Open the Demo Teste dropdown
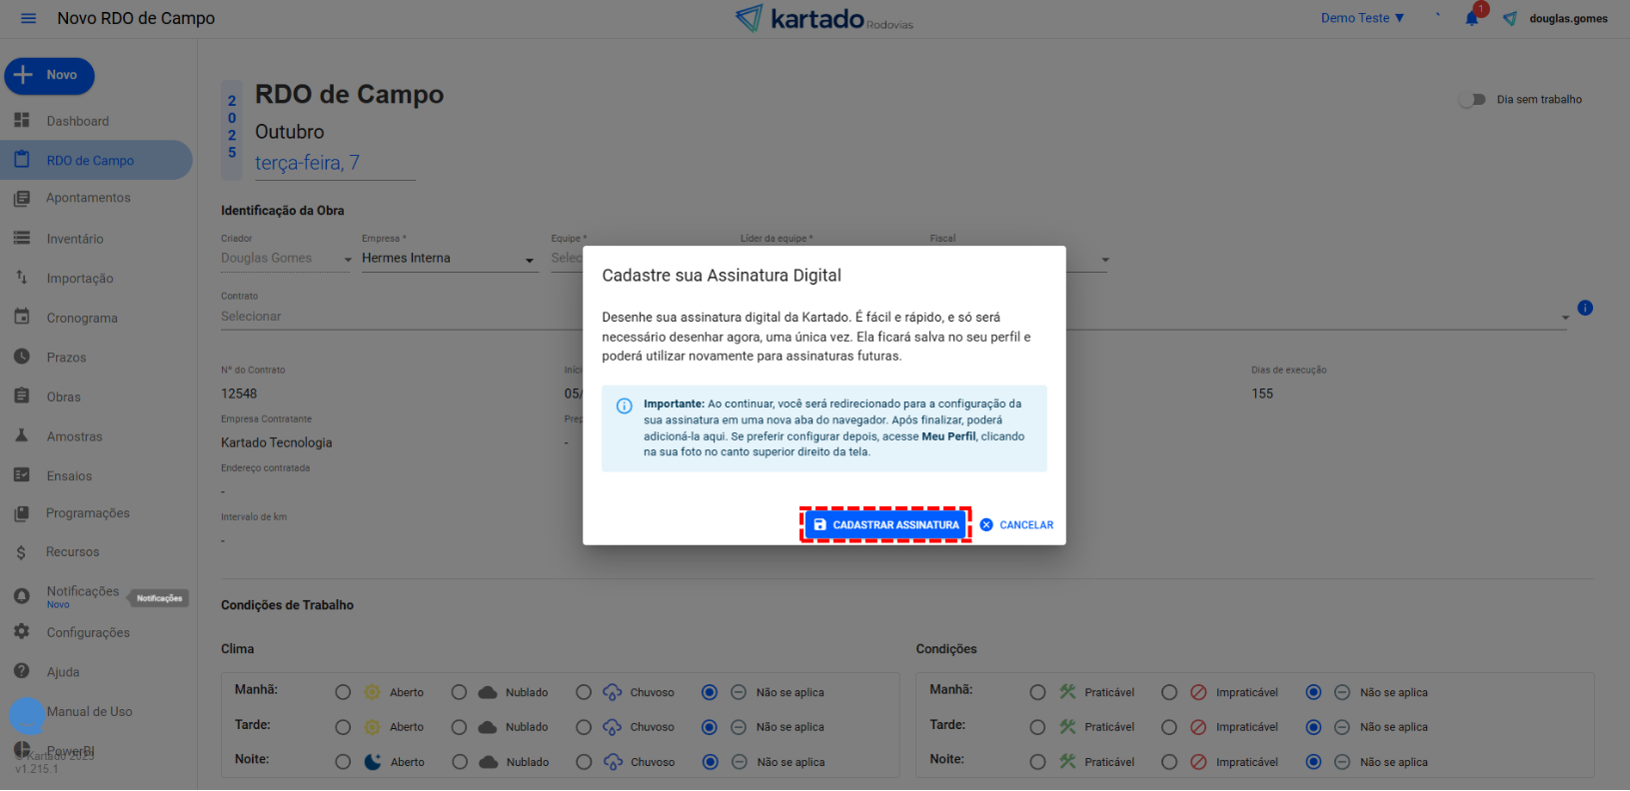This screenshot has height=791, width=1630. 1362,18
